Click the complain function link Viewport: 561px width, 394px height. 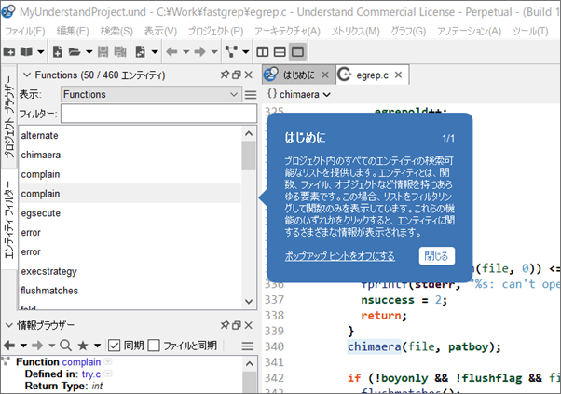click(x=81, y=362)
